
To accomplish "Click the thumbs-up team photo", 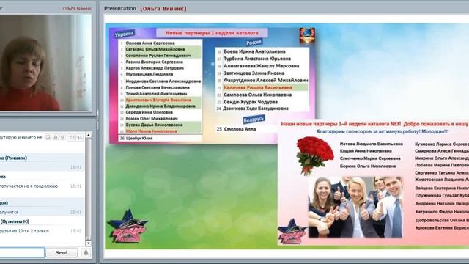I will pos(355,207).
